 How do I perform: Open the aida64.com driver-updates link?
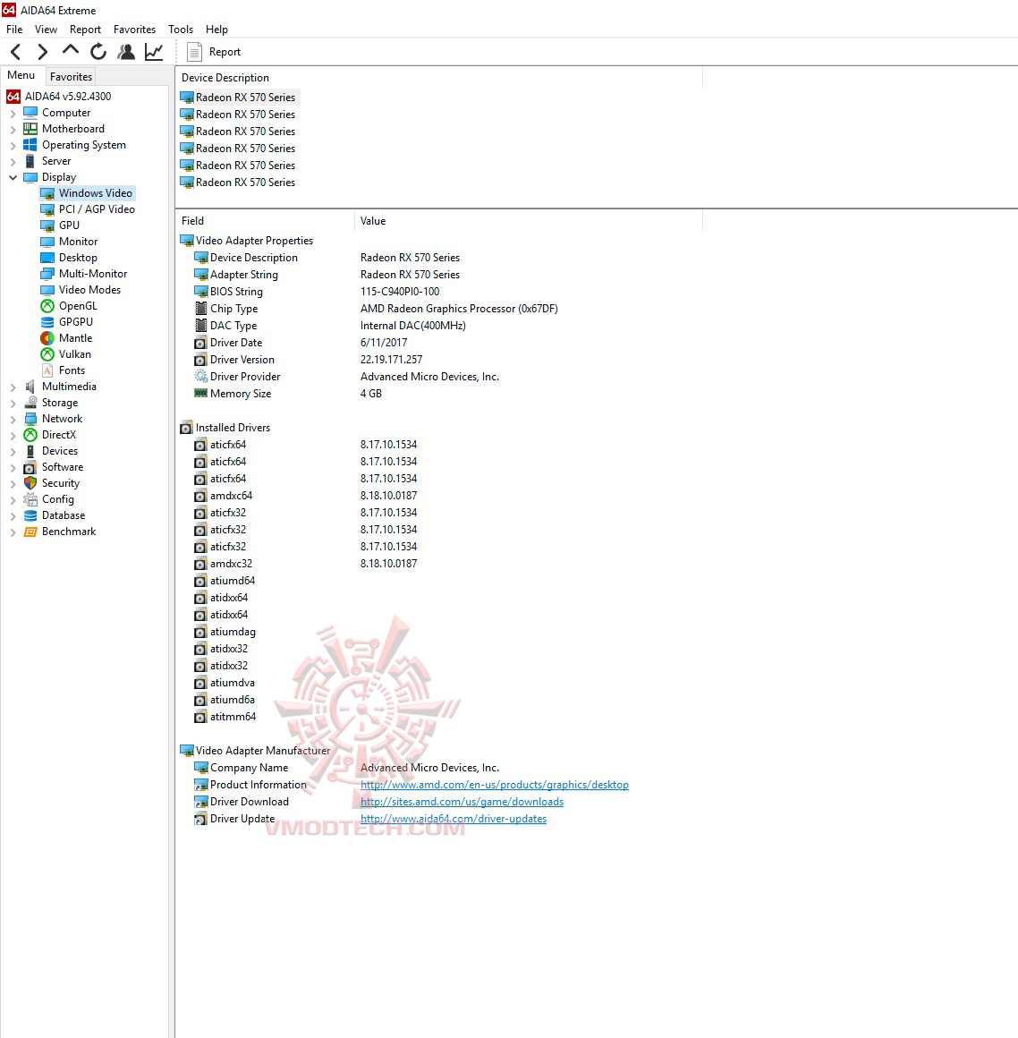click(x=454, y=819)
